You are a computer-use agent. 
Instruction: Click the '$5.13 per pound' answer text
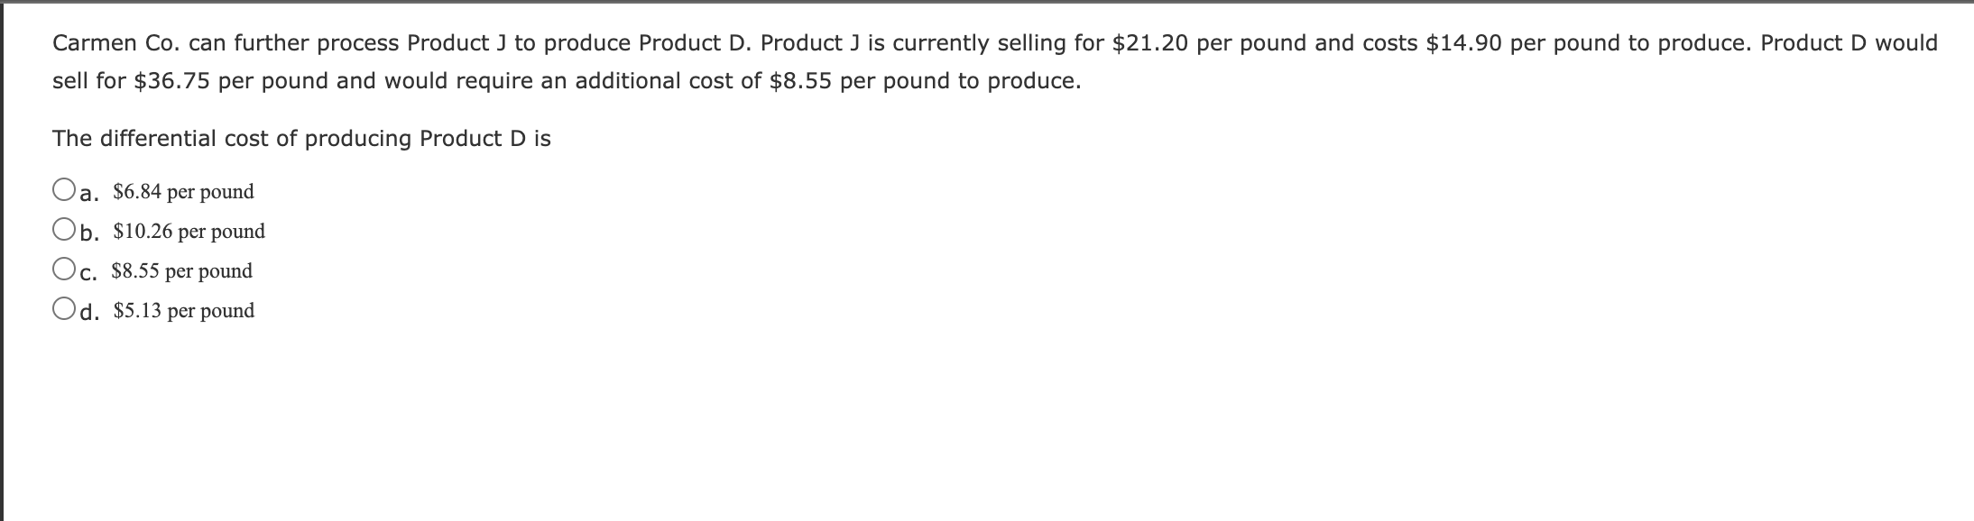(183, 310)
